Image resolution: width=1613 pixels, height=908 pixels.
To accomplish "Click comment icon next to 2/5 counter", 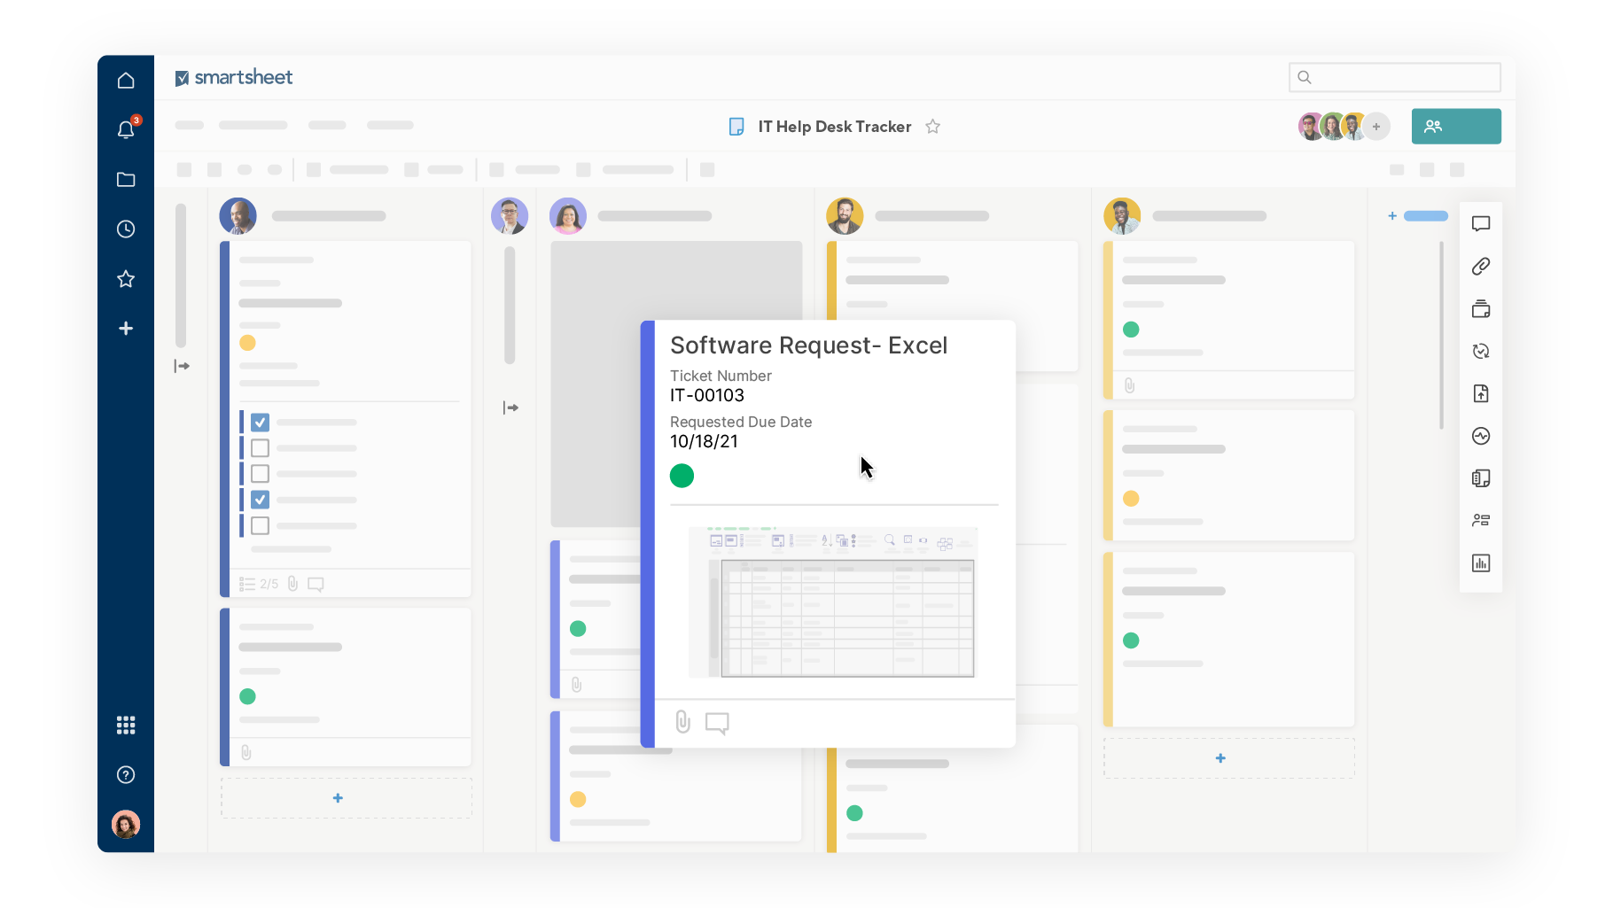I will 316,585.
